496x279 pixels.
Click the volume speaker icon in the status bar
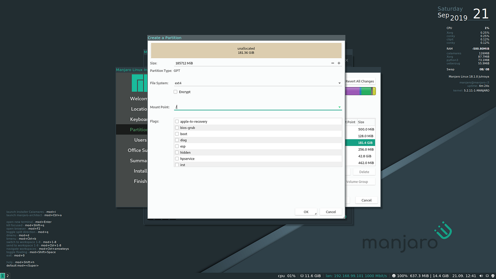[x=481, y=276]
